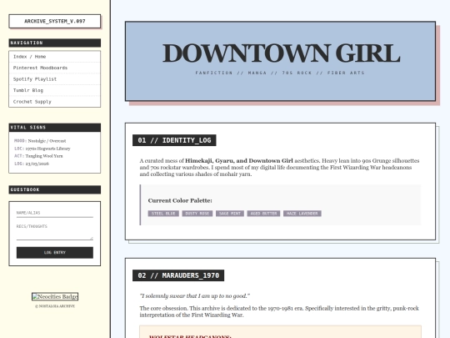Click the ACT: Tangling Wool Yarn line

tap(38, 156)
